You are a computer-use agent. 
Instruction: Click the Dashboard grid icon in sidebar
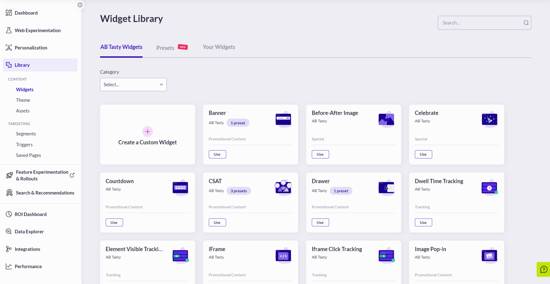(x=9, y=13)
